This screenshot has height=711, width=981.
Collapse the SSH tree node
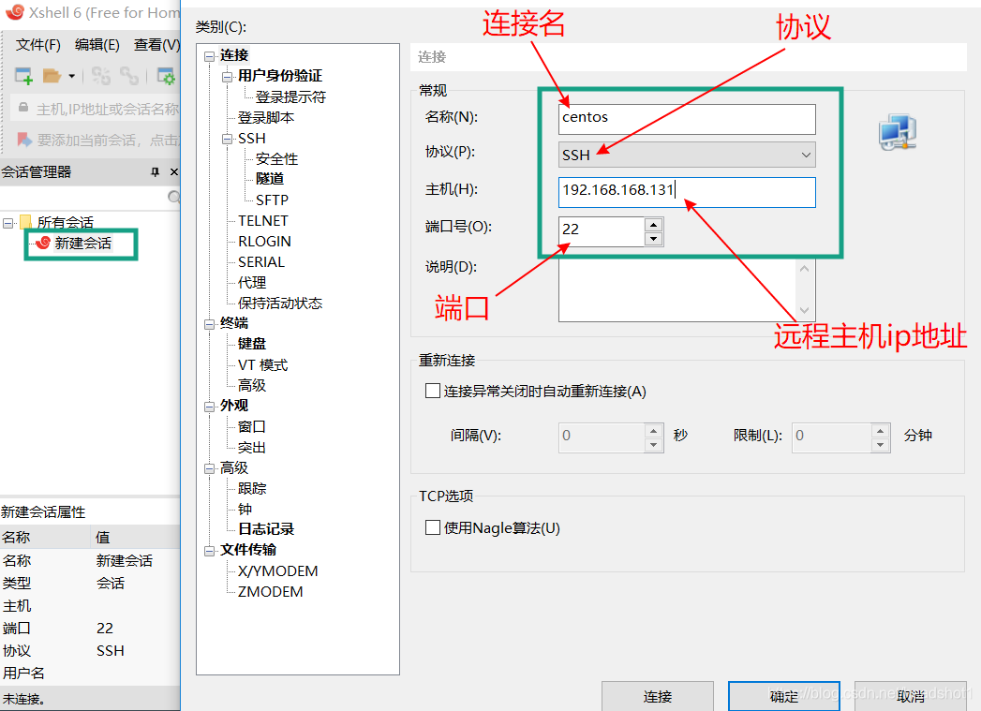tap(227, 139)
